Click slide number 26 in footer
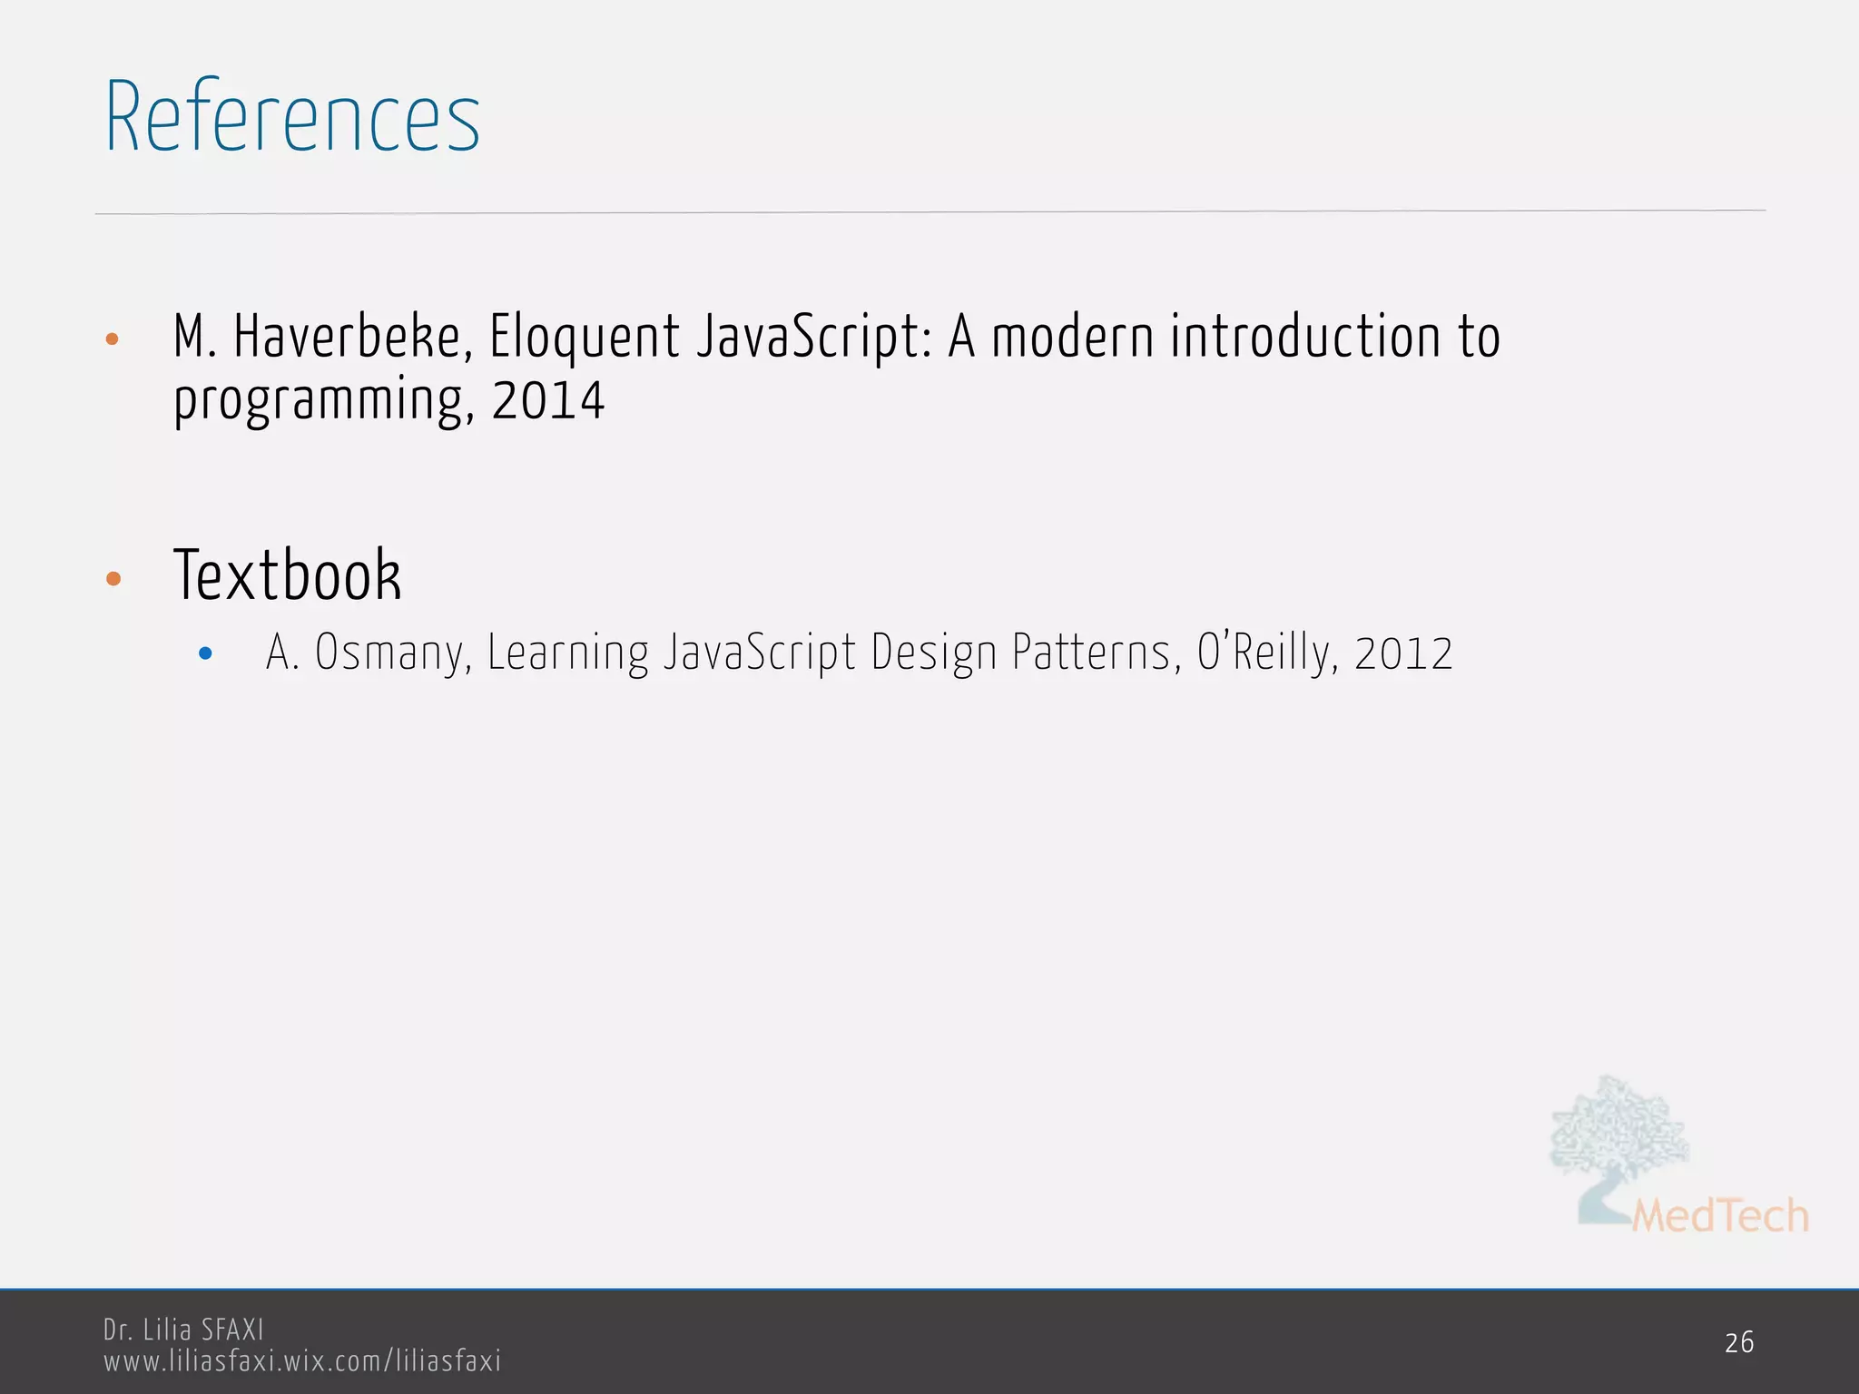Screen dimensions: 1859x1394 pos(1739,1342)
